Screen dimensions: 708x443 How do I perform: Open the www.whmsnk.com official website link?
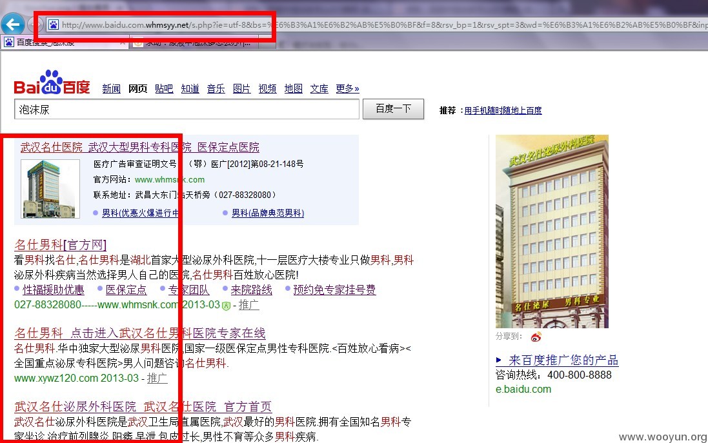(170, 179)
